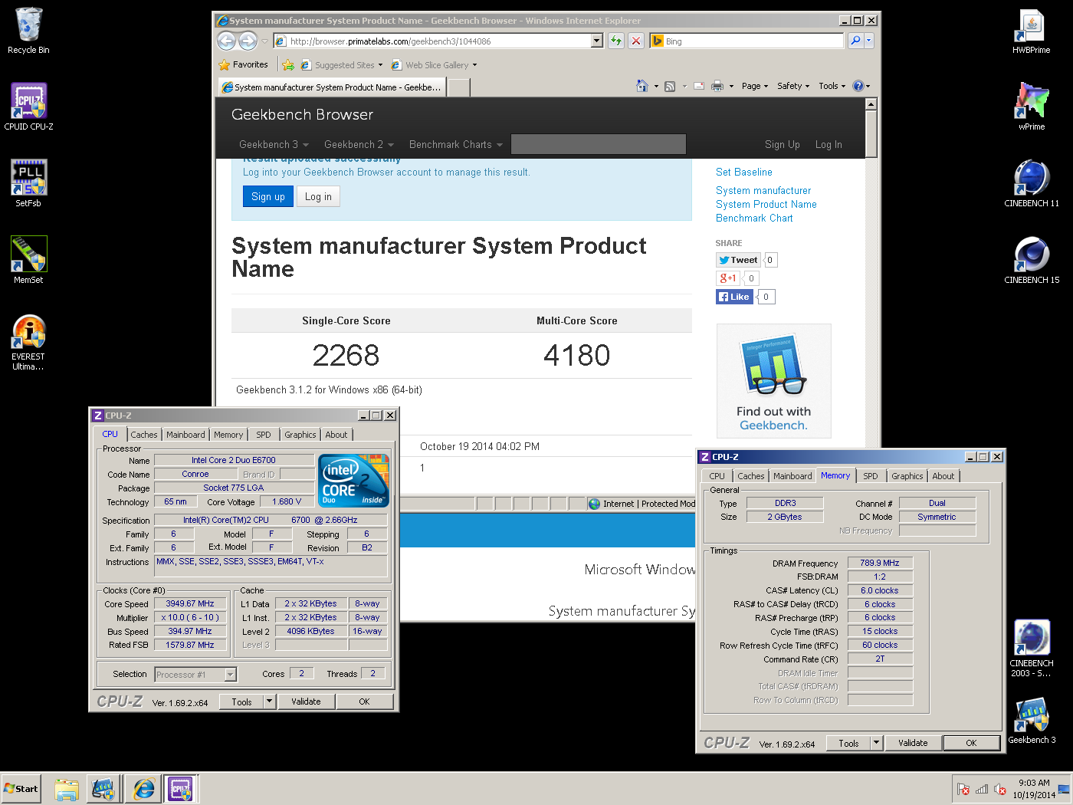Click the Start button
This screenshot has width=1073, height=805.
click(21, 788)
